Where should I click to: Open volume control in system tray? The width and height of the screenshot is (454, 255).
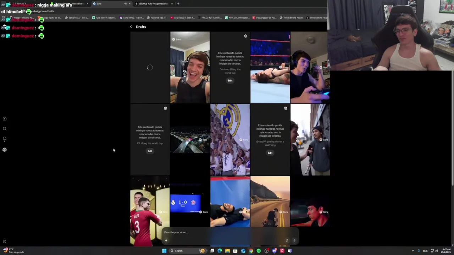(x=436, y=251)
